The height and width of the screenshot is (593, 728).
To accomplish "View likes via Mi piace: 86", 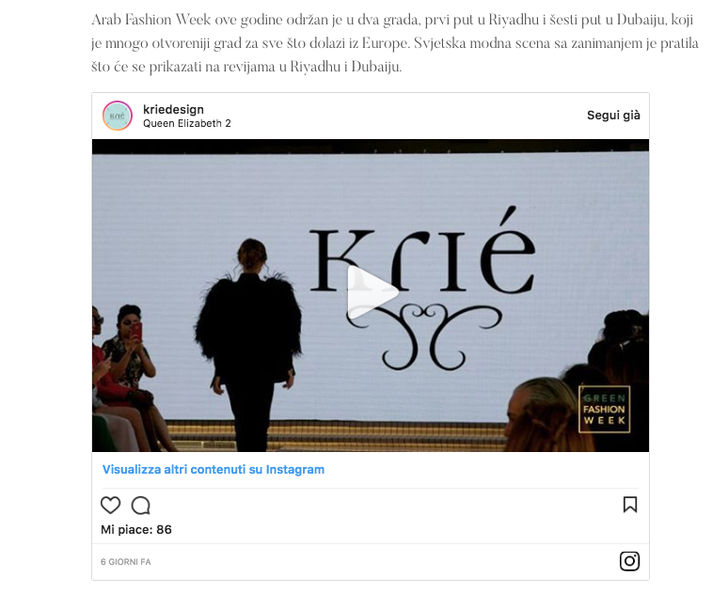I will click(x=136, y=529).
